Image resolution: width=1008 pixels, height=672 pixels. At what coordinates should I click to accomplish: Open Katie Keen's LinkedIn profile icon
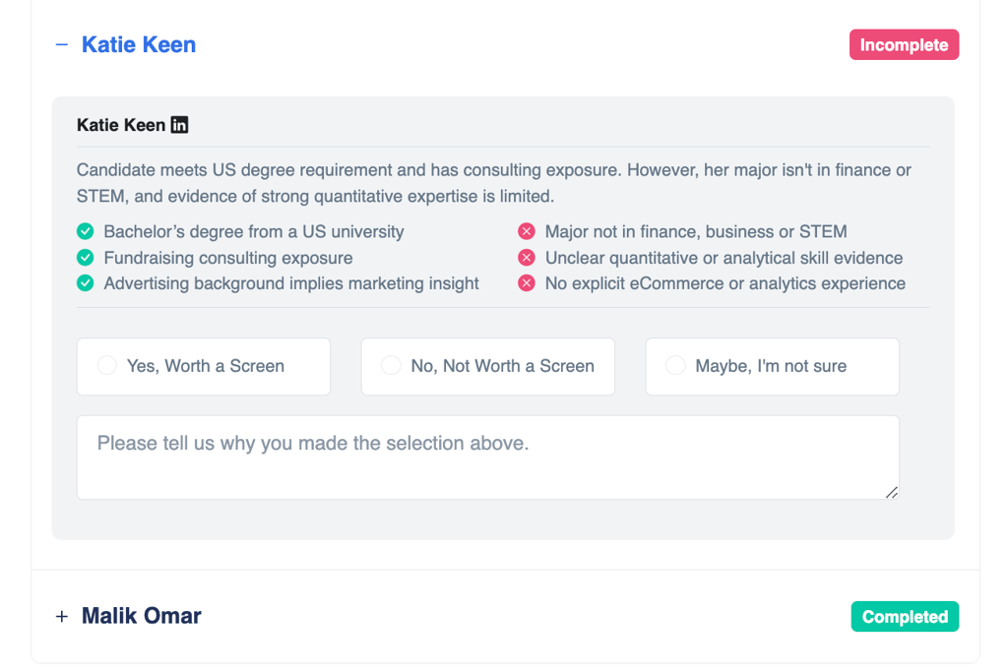pyautogui.click(x=179, y=125)
